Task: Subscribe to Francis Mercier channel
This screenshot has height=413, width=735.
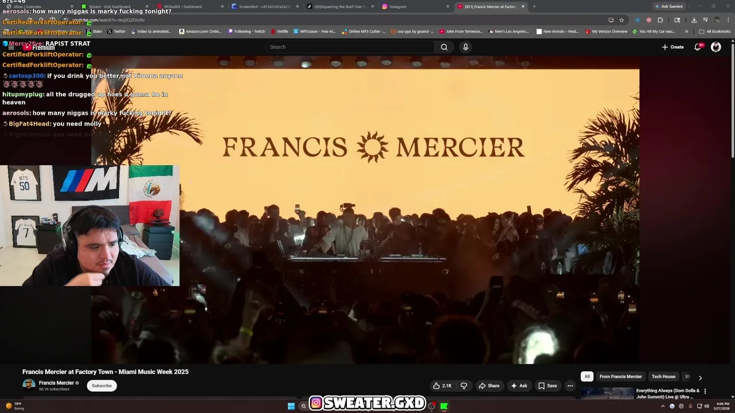Action: [x=102, y=385]
